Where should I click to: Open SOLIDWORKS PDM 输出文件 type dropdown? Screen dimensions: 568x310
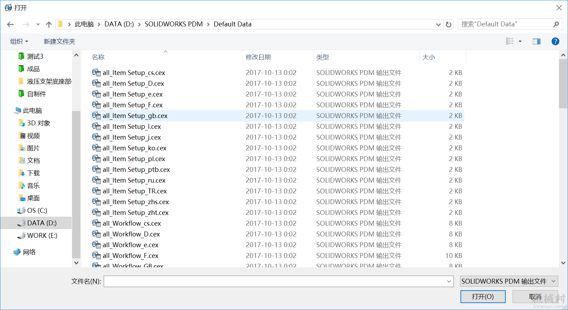click(x=509, y=281)
